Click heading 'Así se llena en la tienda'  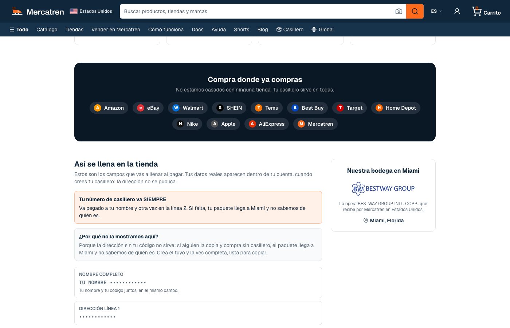tap(116, 164)
